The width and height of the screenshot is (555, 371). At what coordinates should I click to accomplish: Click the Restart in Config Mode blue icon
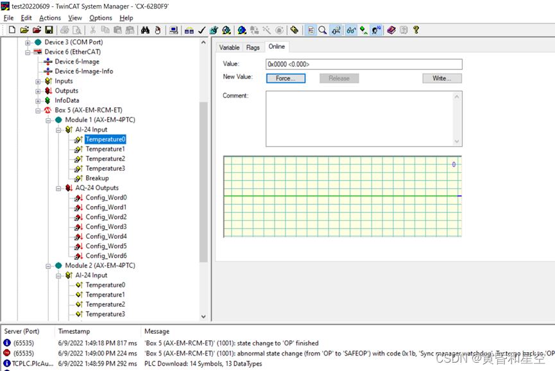point(242,30)
